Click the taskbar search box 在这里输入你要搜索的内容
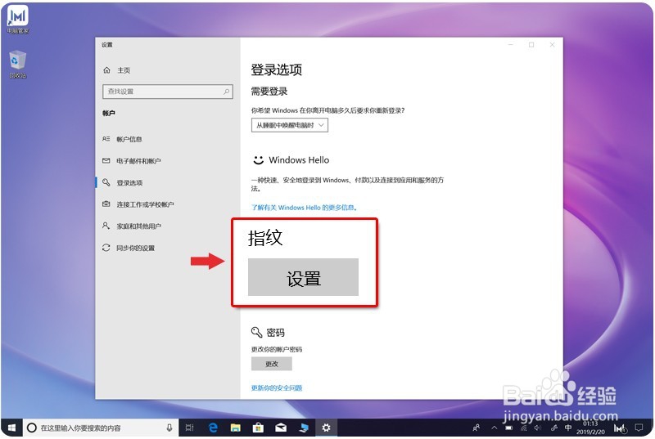Viewport: 655px width, 439px height. coord(100,428)
